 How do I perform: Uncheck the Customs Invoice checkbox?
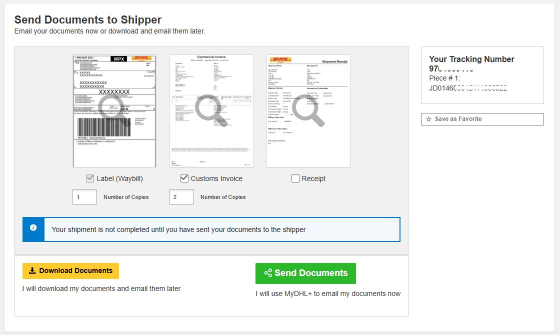tap(185, 178)
